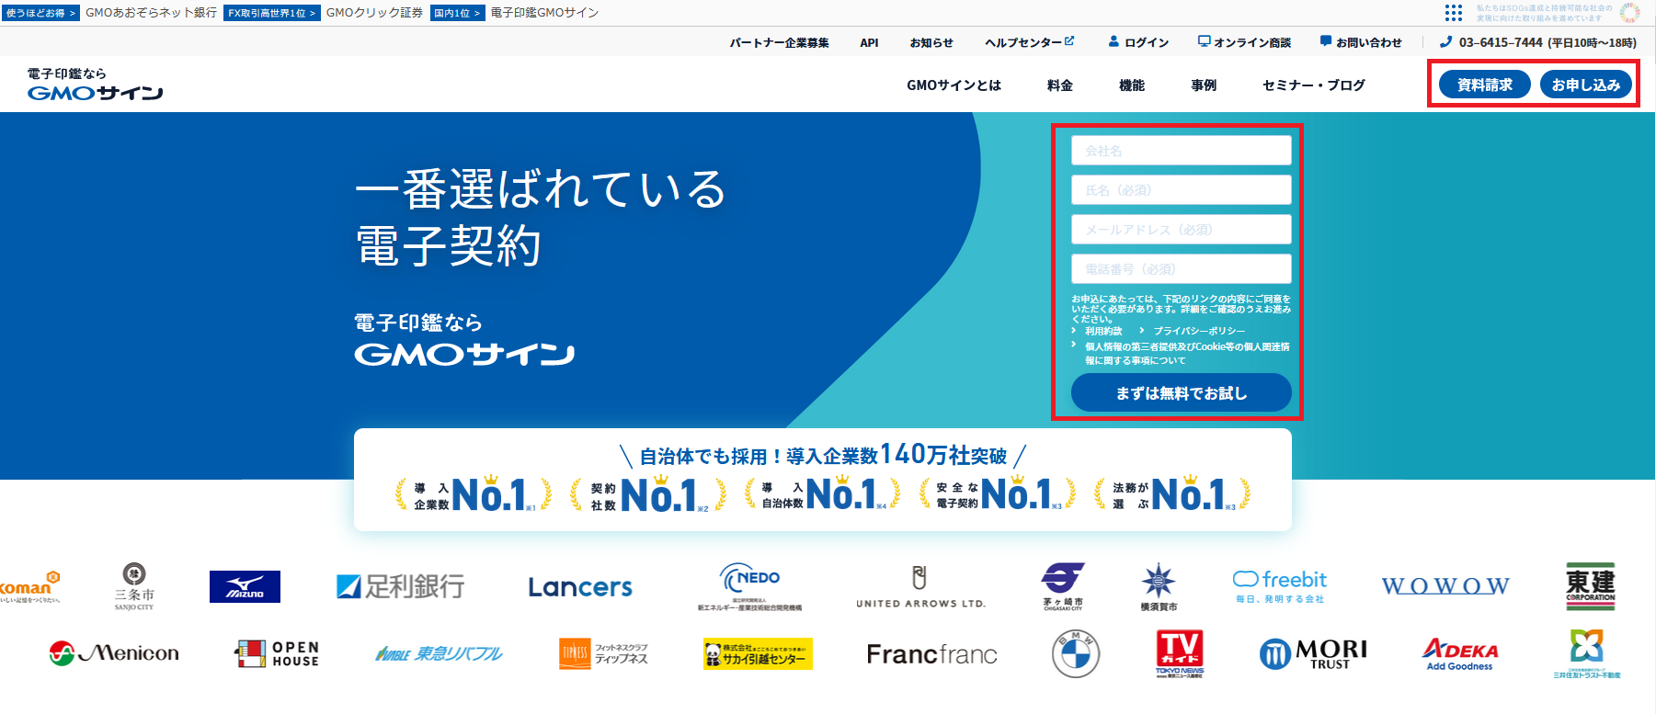This screenshot has height=714, width=1656.
Task: Click the Open House logo
Action: coord(277,653)
